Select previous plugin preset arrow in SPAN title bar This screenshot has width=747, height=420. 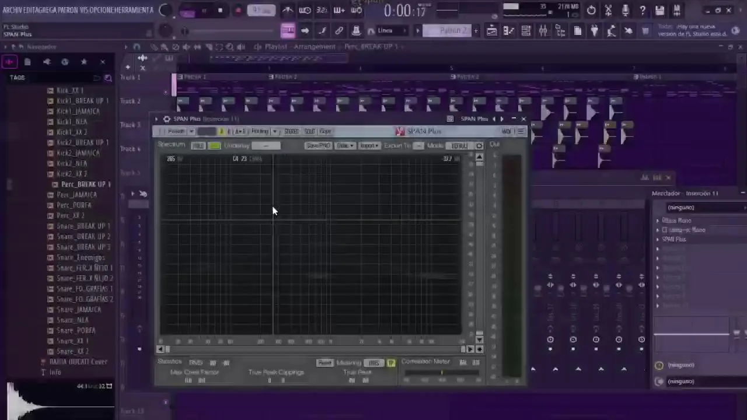[494, 119]
